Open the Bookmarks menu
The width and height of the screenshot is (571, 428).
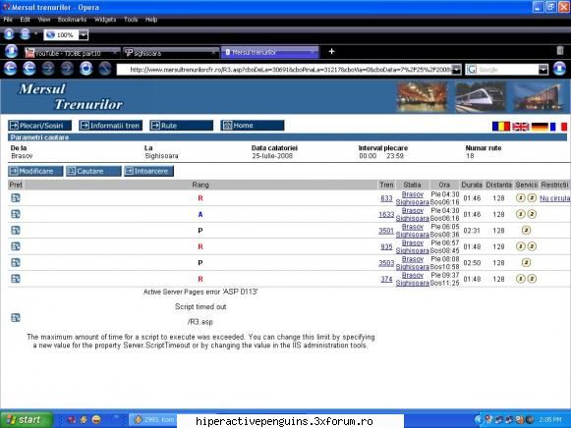tap(72, 20)
